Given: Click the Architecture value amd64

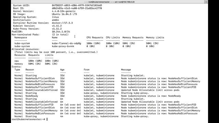Looking at the screenshot, I should [55, 20].
